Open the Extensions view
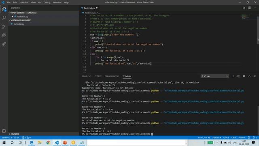The image size is (259, 146). (x=4, y=44)
